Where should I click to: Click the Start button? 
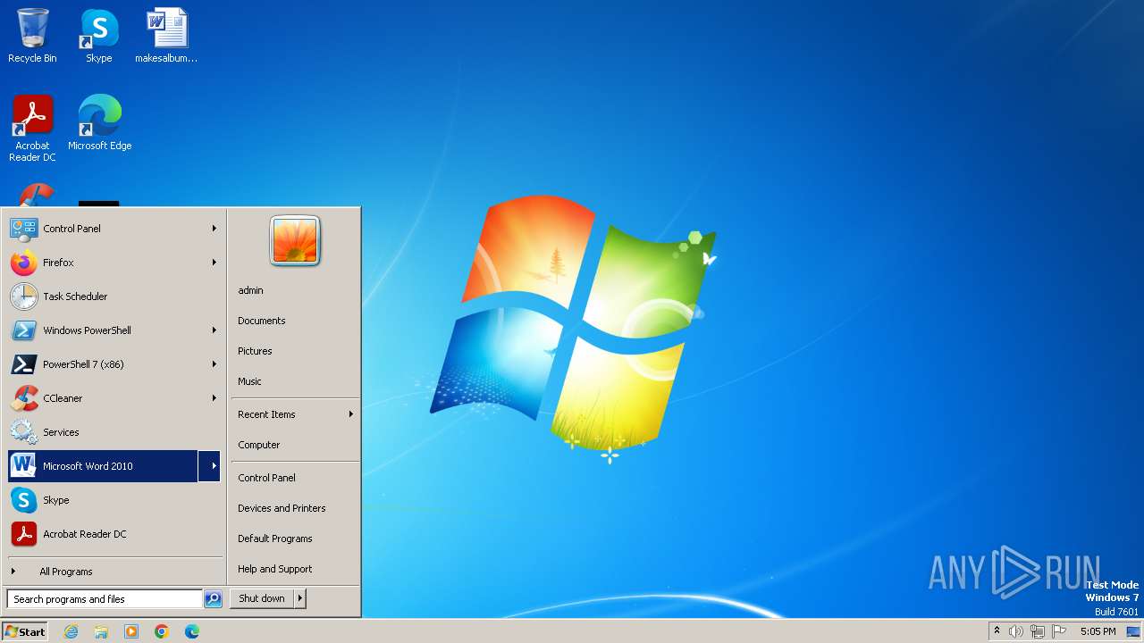point(25,631)
